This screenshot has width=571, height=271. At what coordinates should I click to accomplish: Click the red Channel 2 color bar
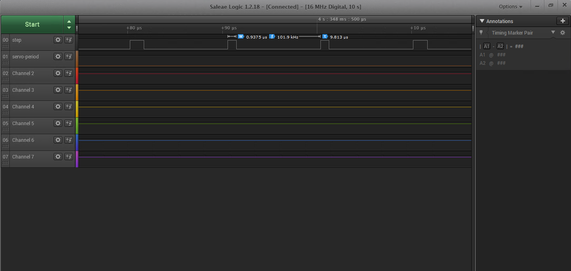point(77,75)
